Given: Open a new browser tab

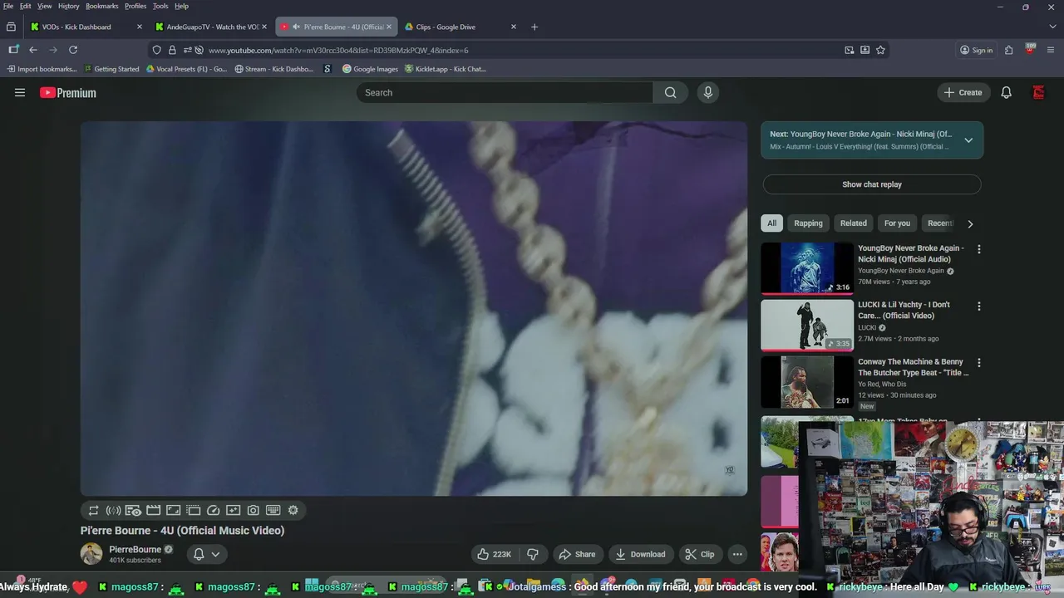Looking at the screenshot, I should point(534,27).
